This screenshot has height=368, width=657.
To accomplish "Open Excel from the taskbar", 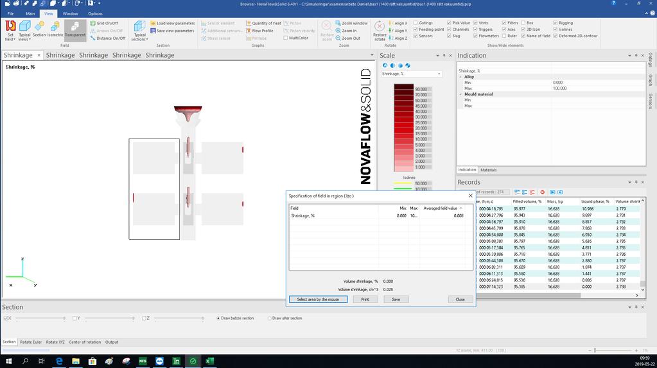I will [209, 361].
